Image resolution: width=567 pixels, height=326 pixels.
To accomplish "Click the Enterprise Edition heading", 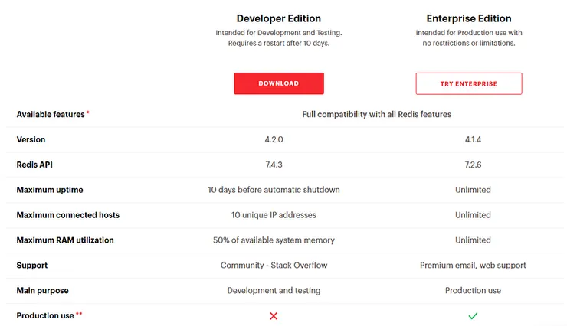I will click(468, 18).
